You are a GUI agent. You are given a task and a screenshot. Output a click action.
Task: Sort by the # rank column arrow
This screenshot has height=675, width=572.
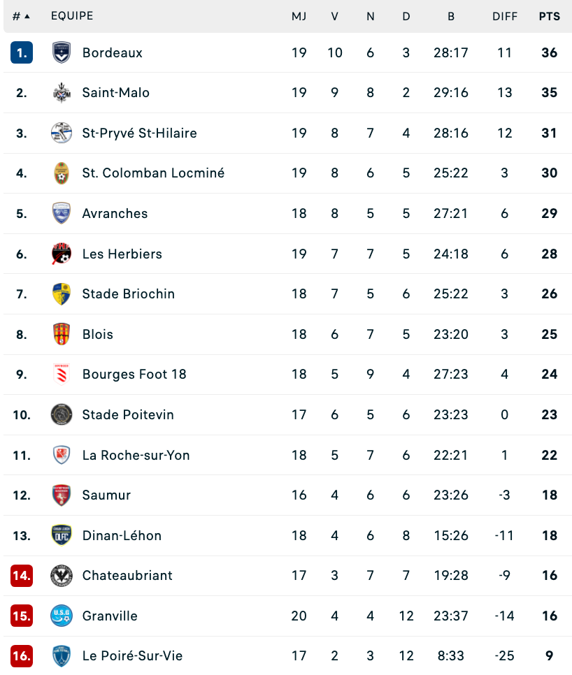click(27, 16)
